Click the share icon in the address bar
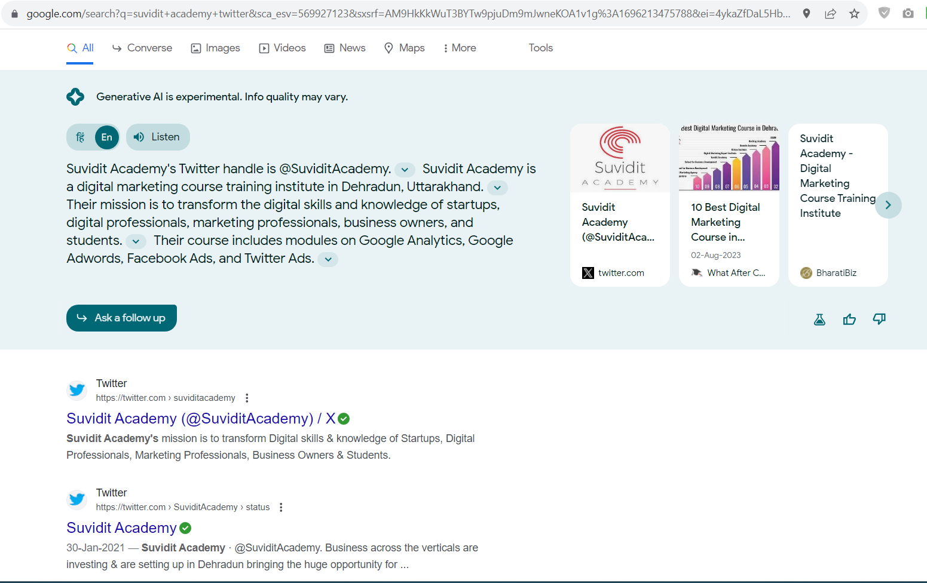 [830, 13]
